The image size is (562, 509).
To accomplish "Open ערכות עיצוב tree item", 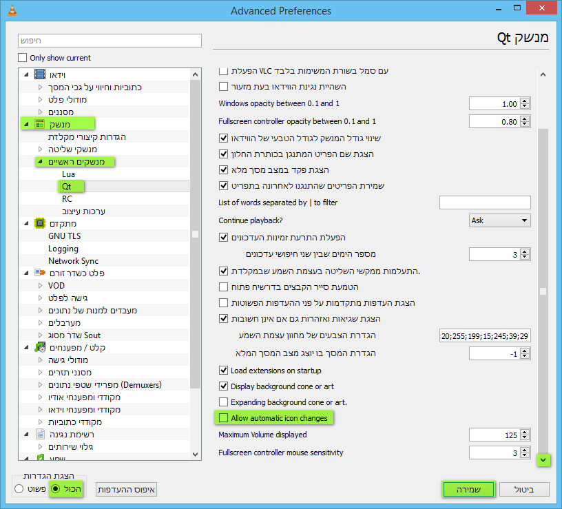I will pyautogui.click(x=83, y=211).
